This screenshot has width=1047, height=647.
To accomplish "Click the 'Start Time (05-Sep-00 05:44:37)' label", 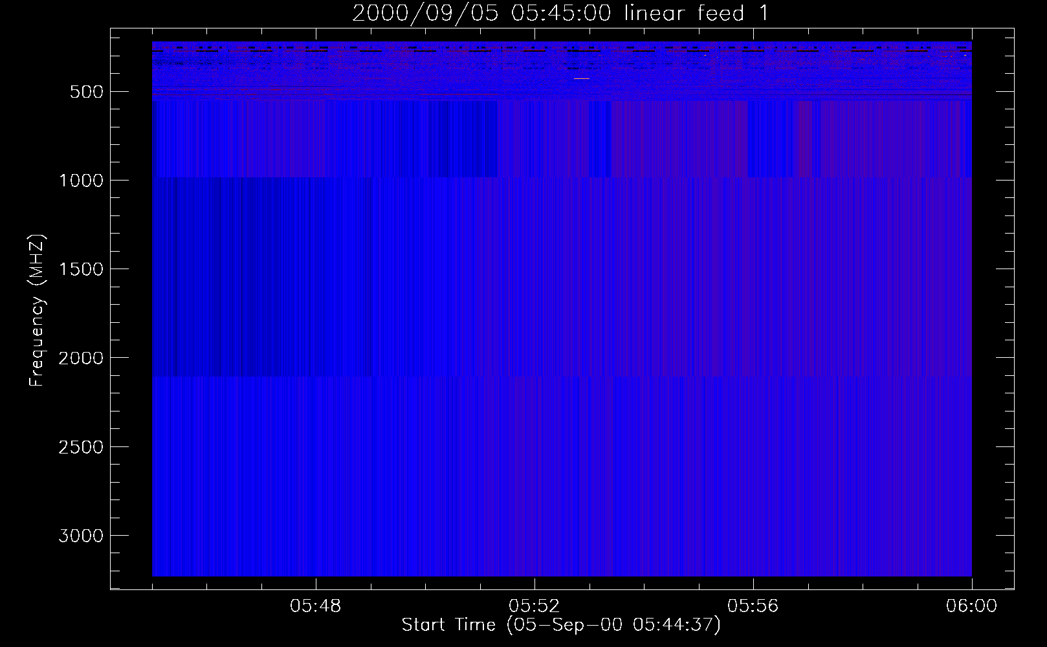I will point(561,626).
